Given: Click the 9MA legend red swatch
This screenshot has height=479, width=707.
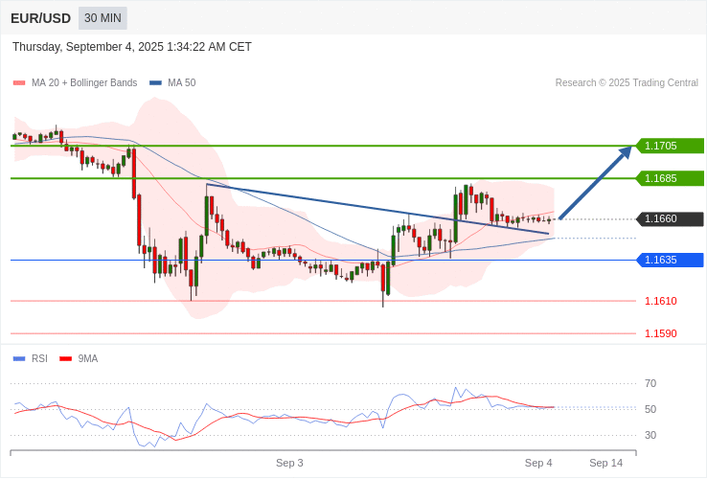Looking at the screenshot, I should pos(66,359).
